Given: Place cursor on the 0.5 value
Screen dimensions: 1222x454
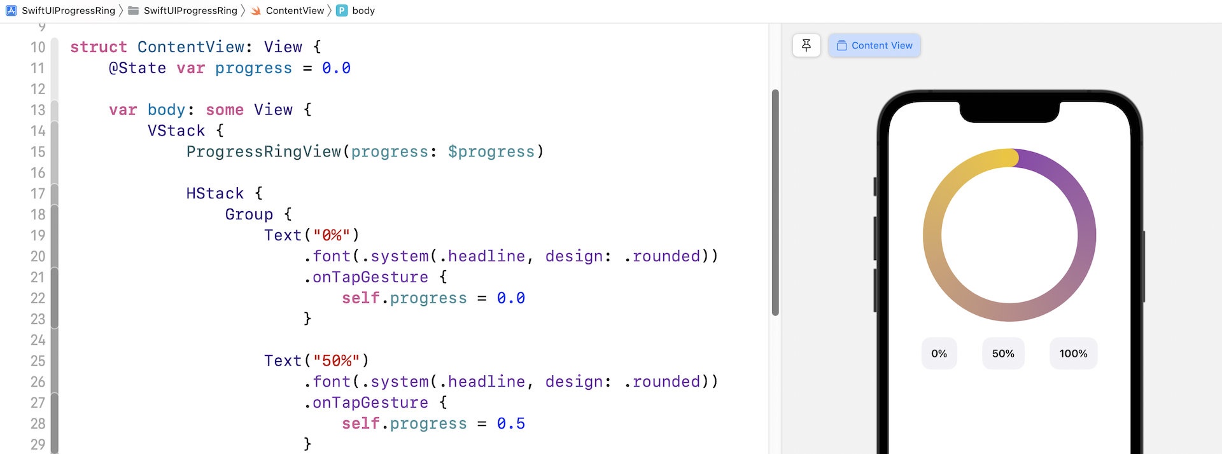Looking at the screenshot, I should [x=511, y=424].
